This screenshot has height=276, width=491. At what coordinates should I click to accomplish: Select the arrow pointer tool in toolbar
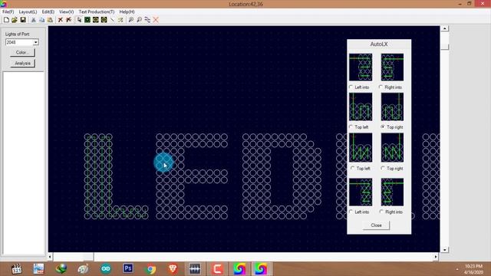(x=79, y=20)
